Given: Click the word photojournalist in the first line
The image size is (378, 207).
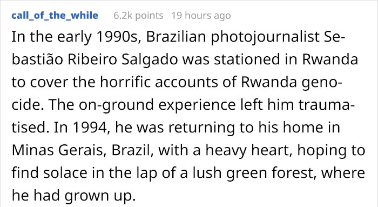Looking at the screenshot, I should (x=265, y=37).
